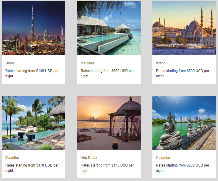
Task: Select the $135 USD rate text for Dubai
Action: 32,74
